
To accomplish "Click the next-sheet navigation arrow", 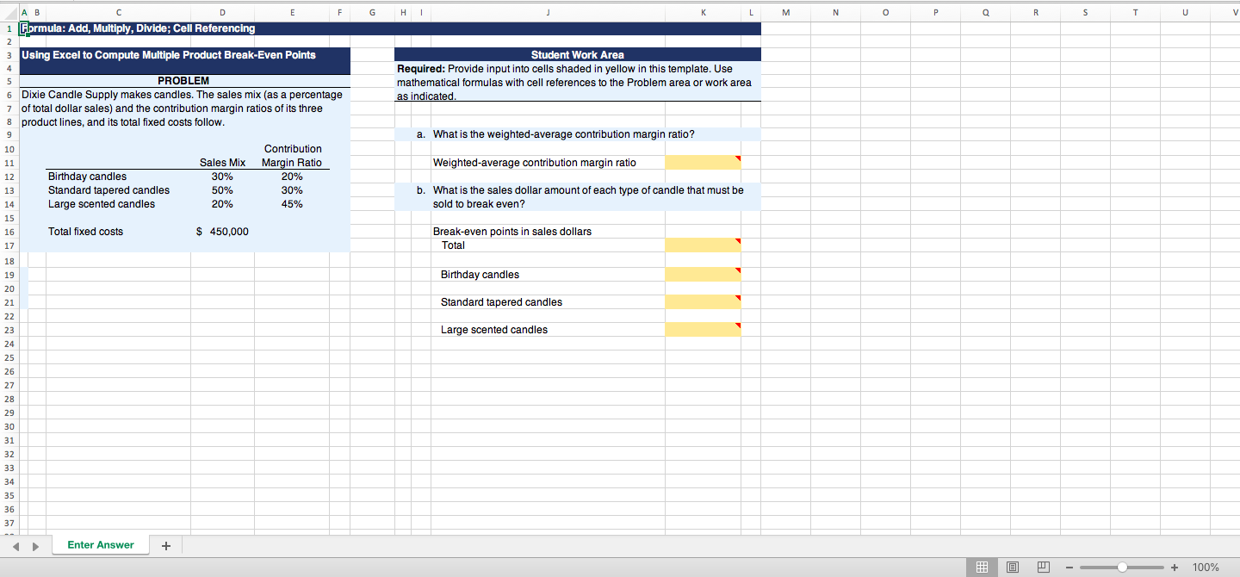I will pos(35,545).
